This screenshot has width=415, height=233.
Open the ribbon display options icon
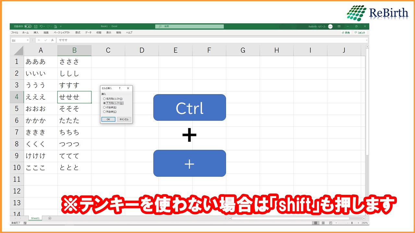339,27
